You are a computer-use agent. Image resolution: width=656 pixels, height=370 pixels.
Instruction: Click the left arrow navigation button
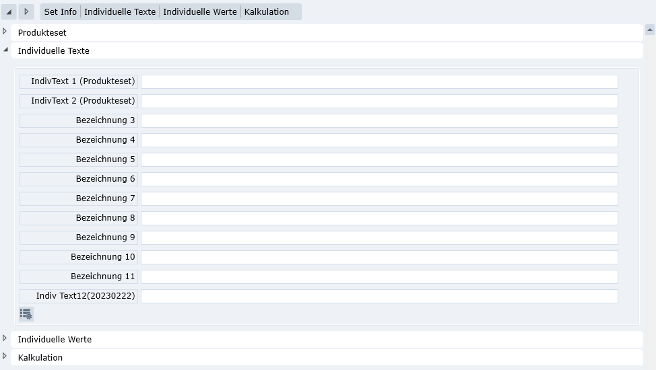(x=9, y=11)
